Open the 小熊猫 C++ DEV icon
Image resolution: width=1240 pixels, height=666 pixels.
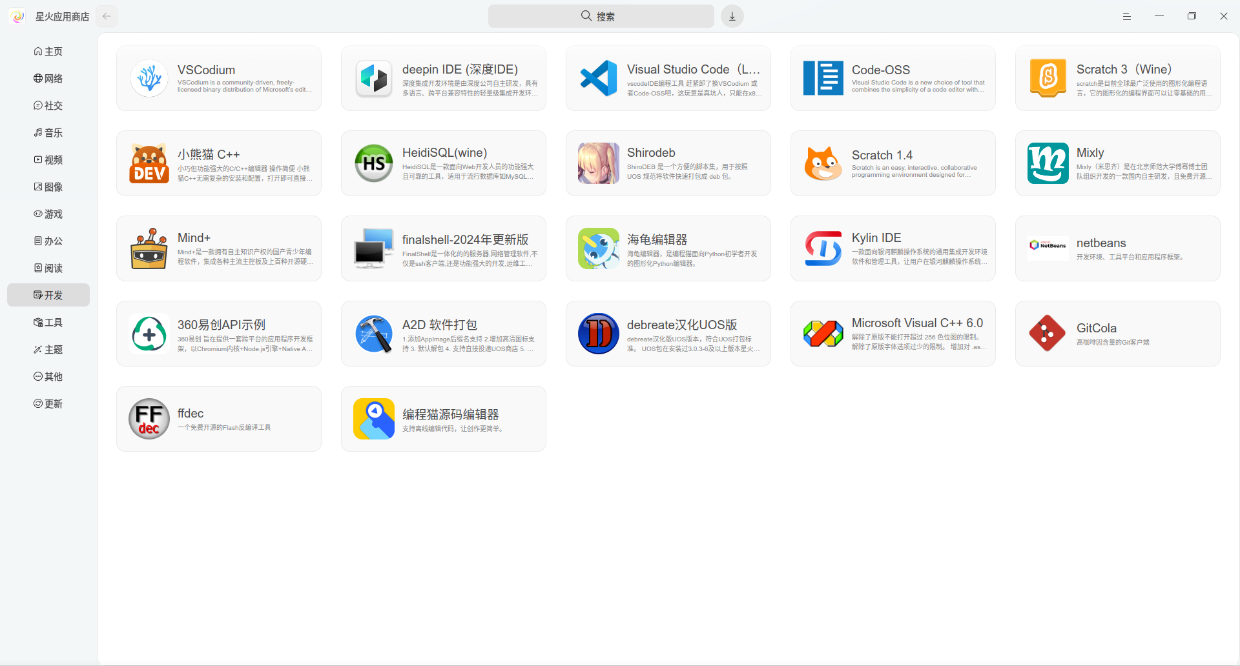pos(149,163)
